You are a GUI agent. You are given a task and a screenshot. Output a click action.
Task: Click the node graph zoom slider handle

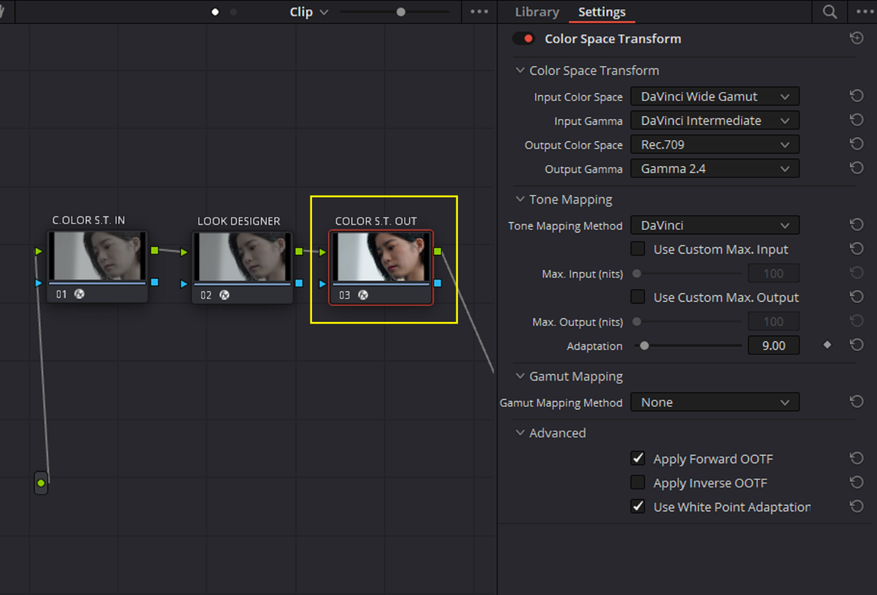click(x=401, y=12)
